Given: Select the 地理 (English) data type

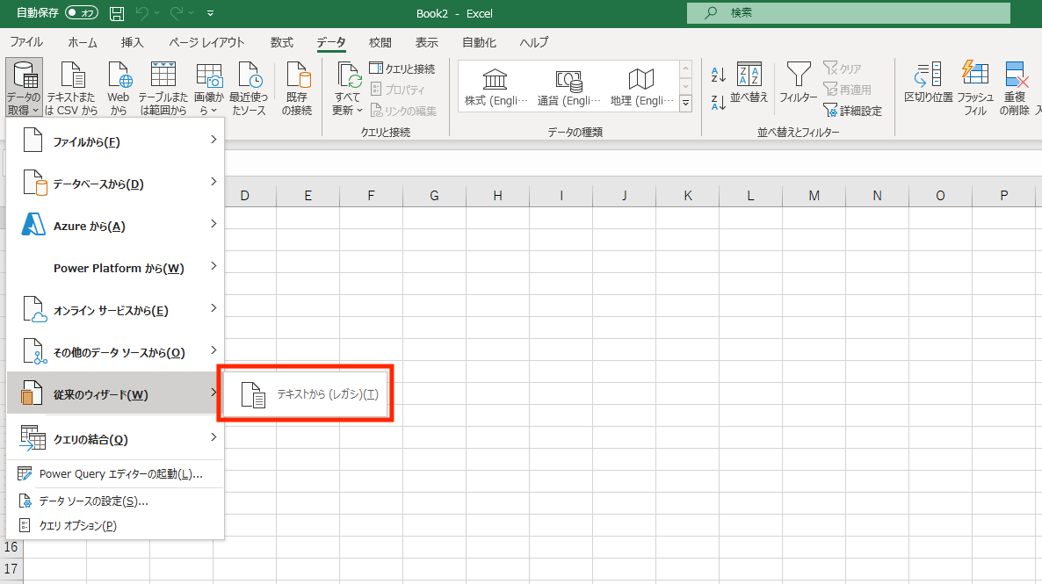Looking at the screenshot, I should 641,87.
